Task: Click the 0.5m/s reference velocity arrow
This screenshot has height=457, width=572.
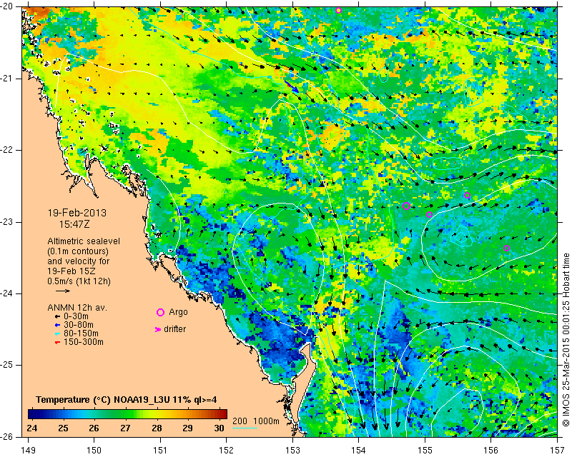Action: click(63, 291)
